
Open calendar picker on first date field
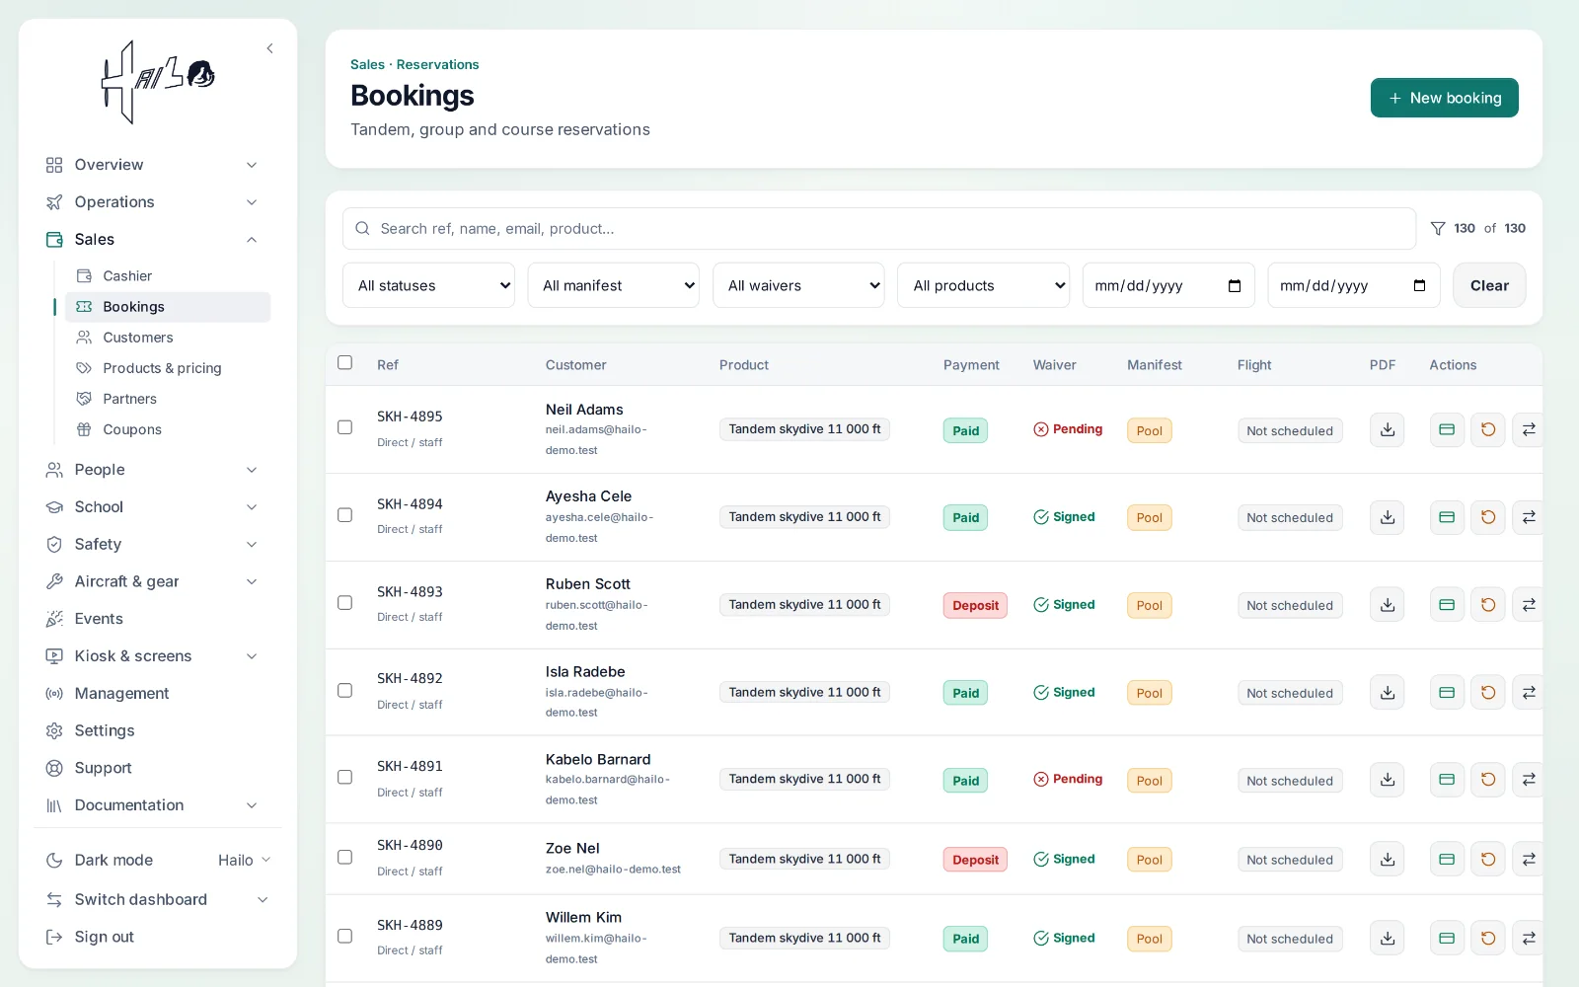[x=1234, y=286]
